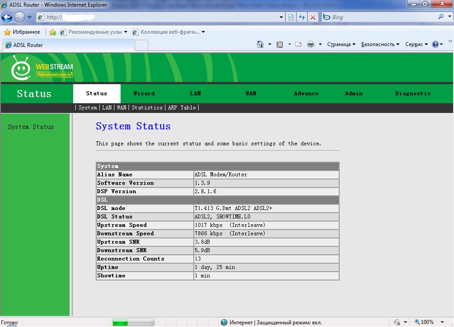Open the Statistics submenu link
The width and height of the screenshot is (454, 327).
pos(147,108)
